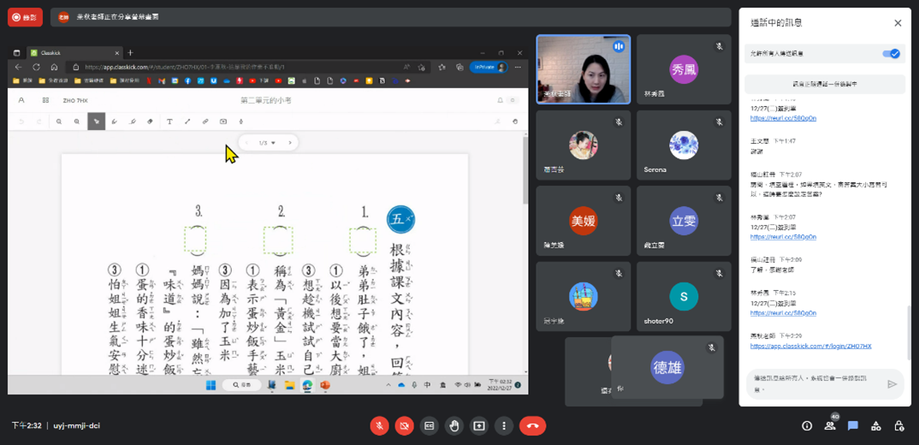
Task: Click the insert image camera tool in Classkick
Action: tap(223, 122)
